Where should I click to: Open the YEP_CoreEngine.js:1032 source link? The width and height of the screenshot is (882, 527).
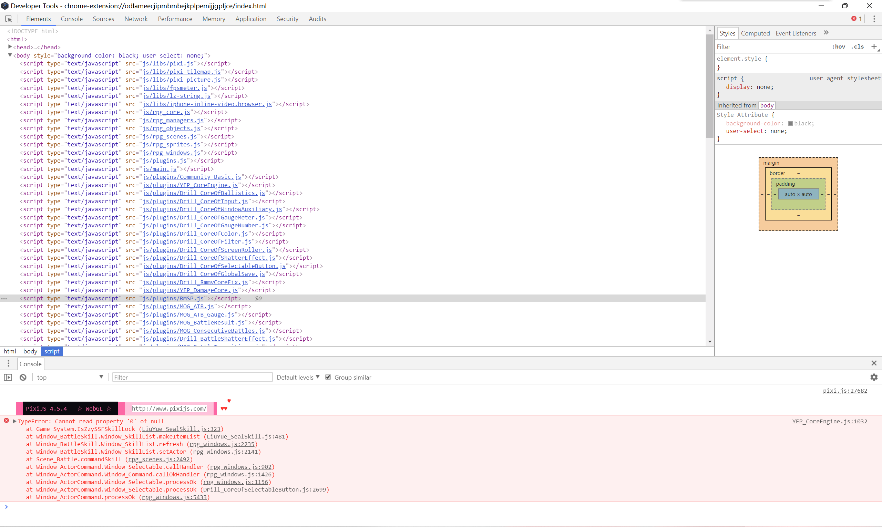coord(829,421)
